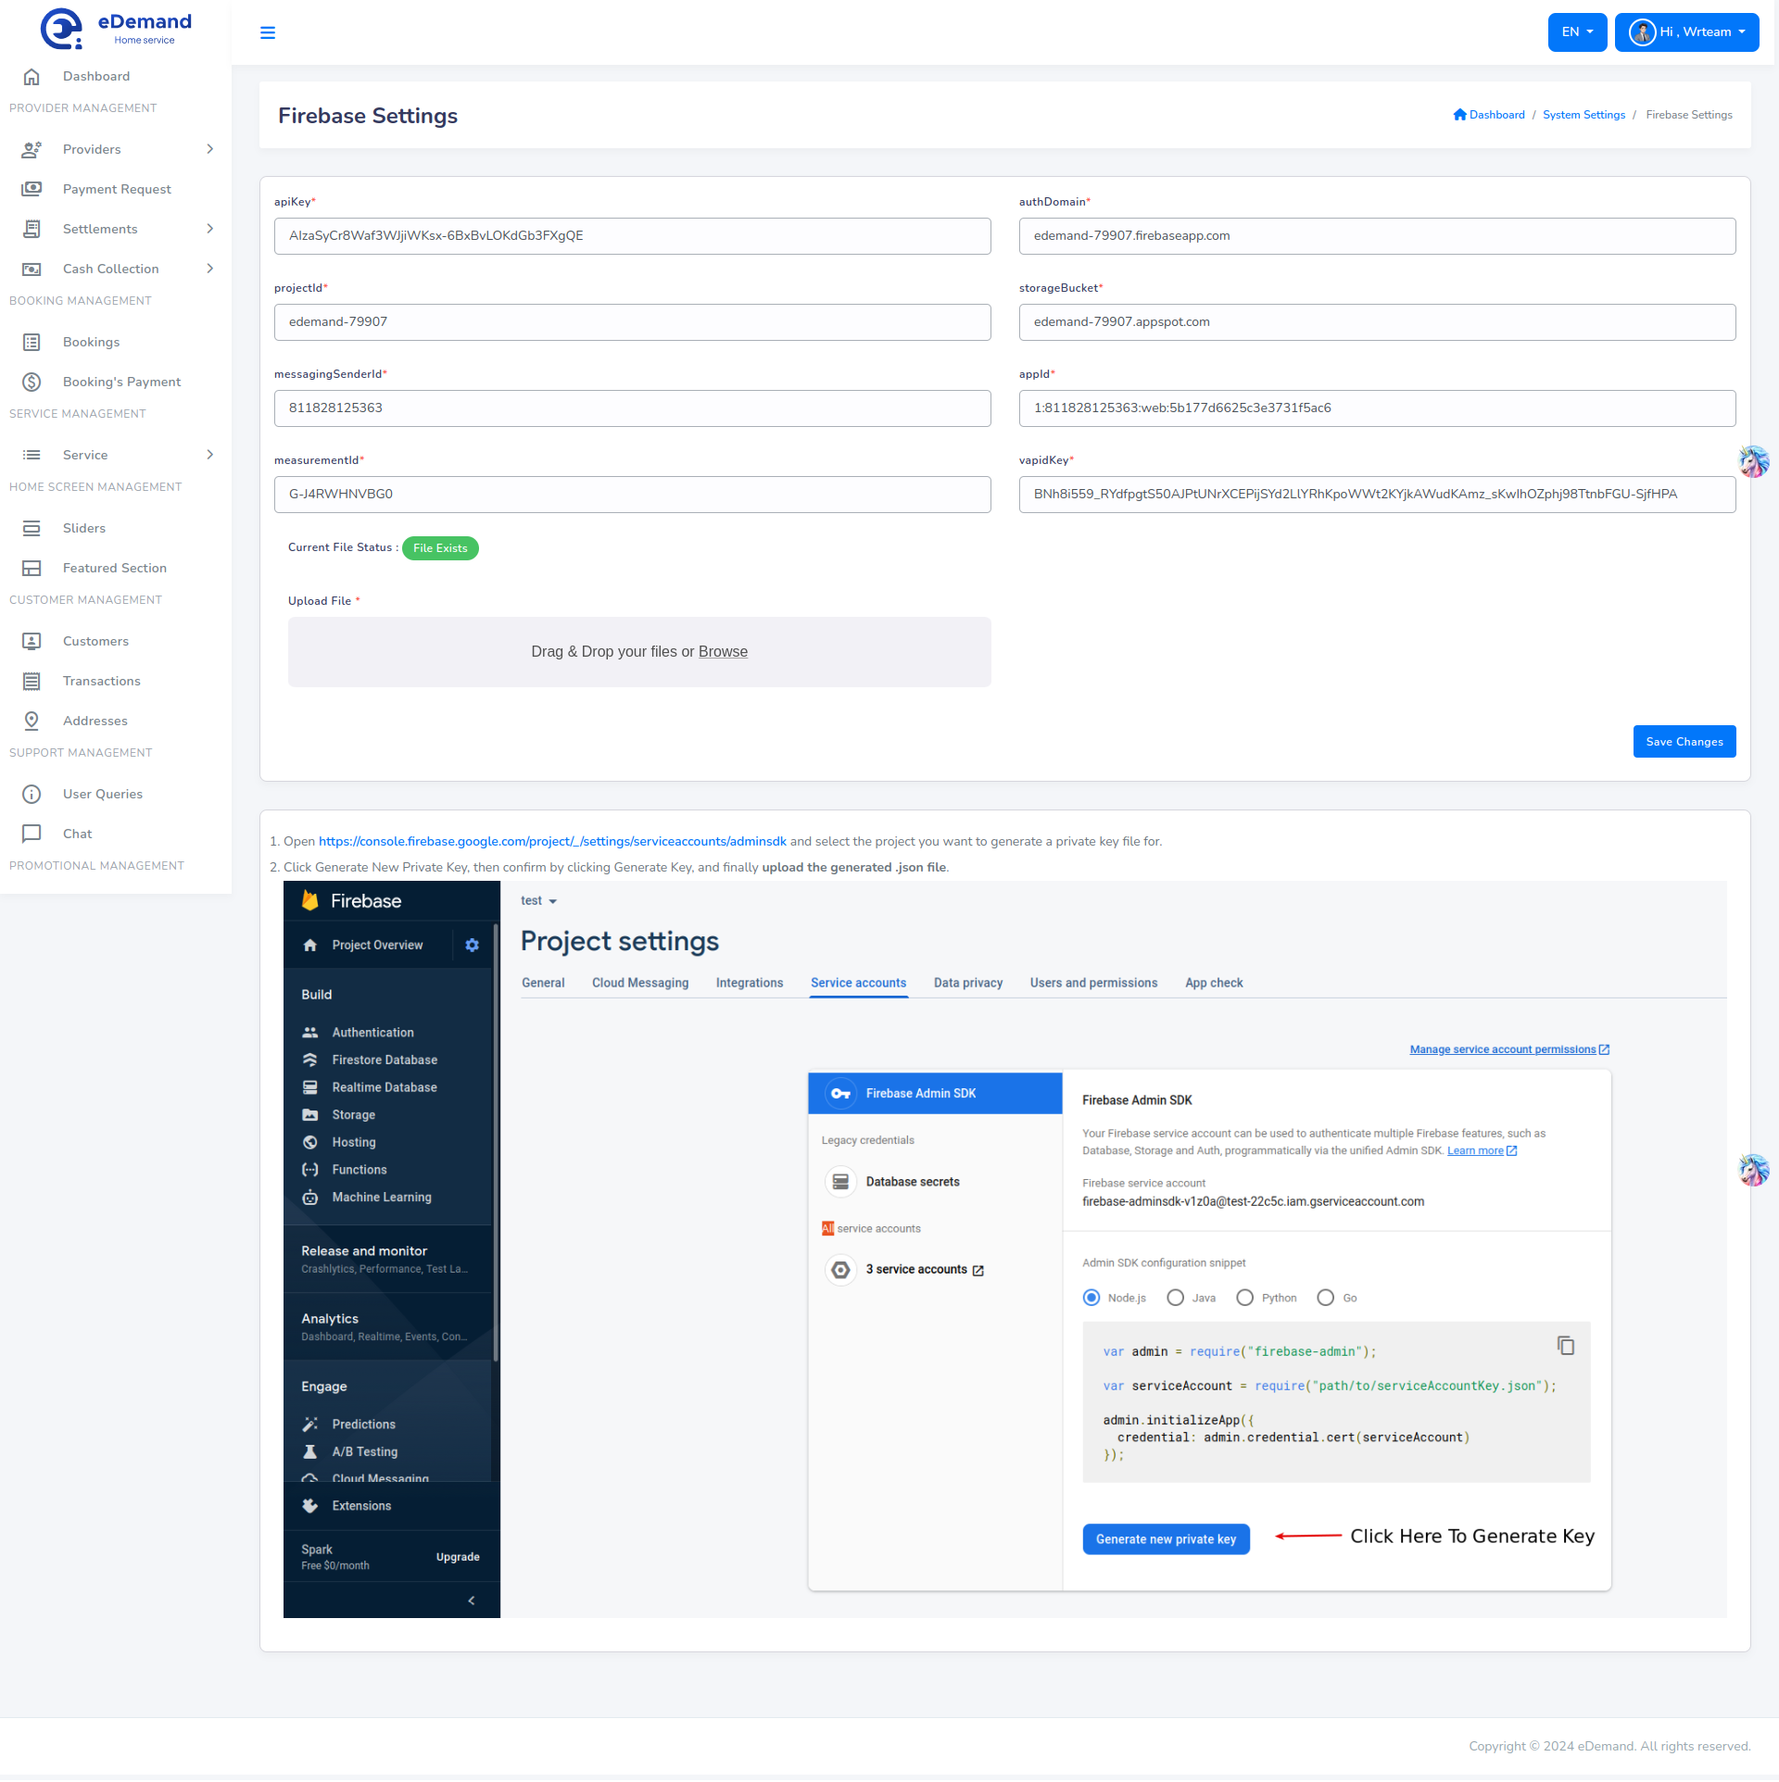This screenshot has width=1779, height=1782.
Task: Open the Hi, Wrteam user dropdown
Action: point(1686,32)
